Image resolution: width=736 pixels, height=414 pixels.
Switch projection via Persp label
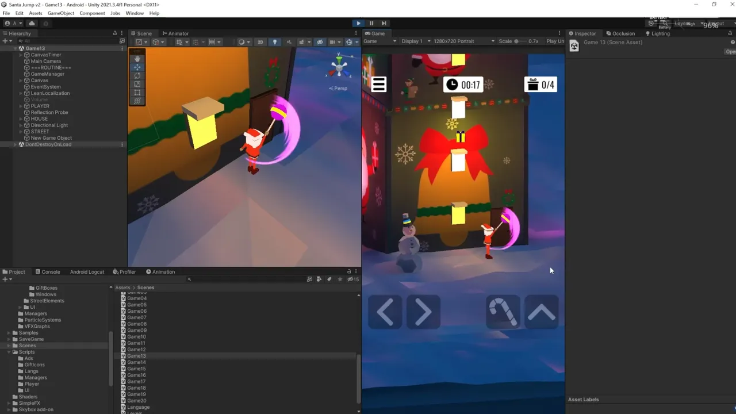pos(338,88)
